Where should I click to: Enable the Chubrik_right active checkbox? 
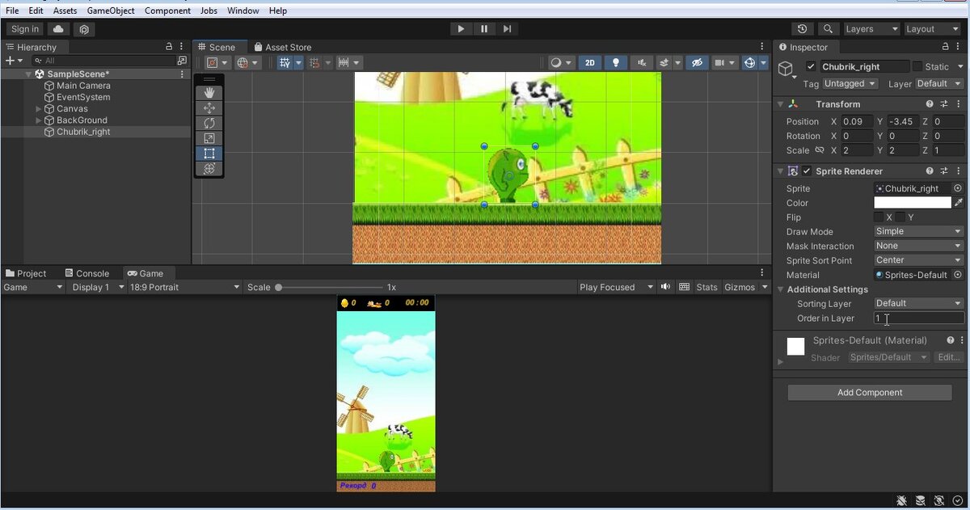tap(812, 66)
